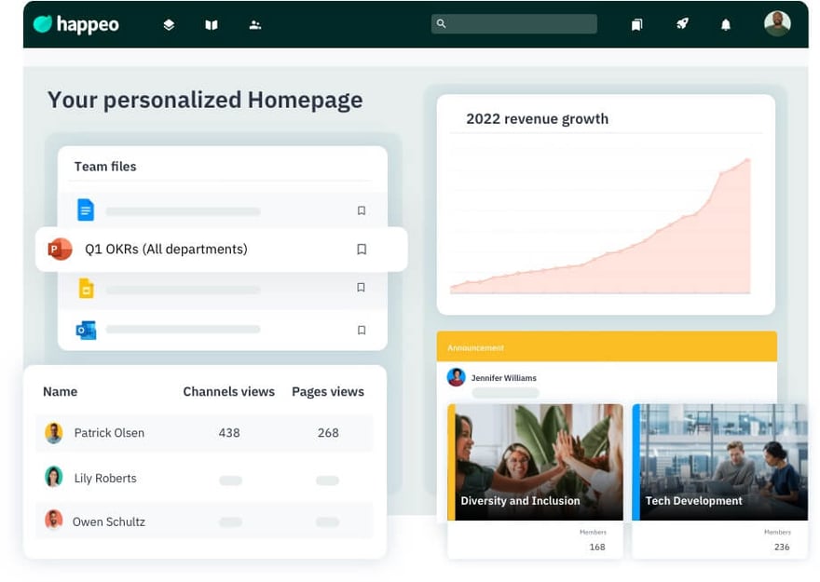Click the yellow Announcement banner
This screenshot has height=582, width=820.
point(607,347)
